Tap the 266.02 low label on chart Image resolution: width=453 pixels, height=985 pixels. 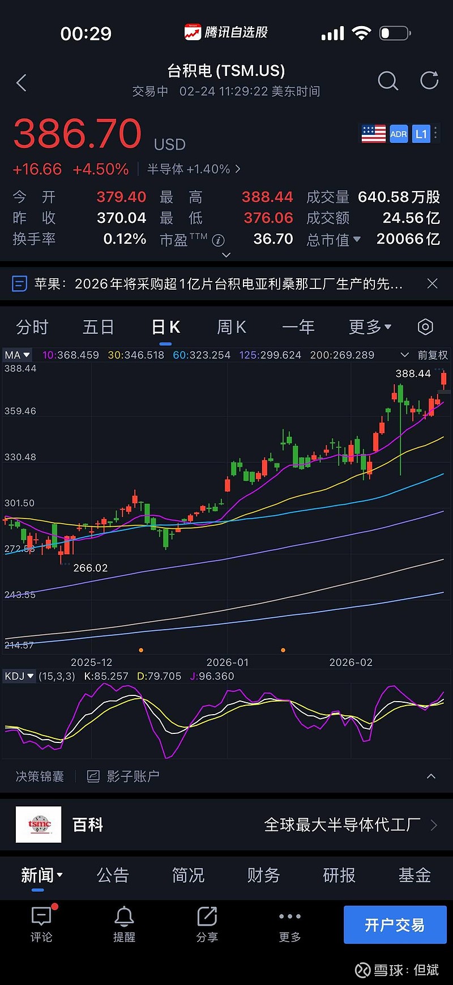click(x=91, y=568)
